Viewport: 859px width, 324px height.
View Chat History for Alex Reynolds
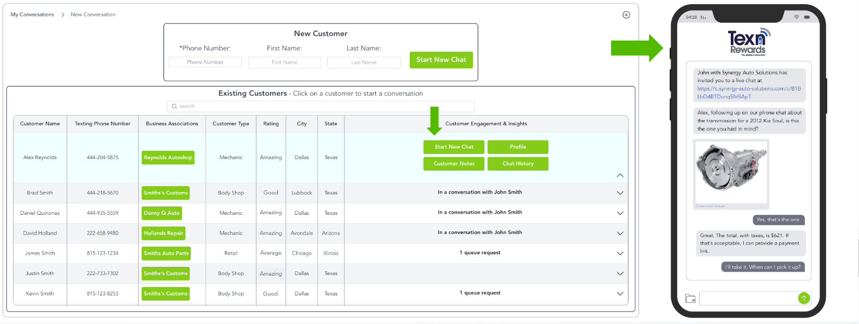point(518,163)
